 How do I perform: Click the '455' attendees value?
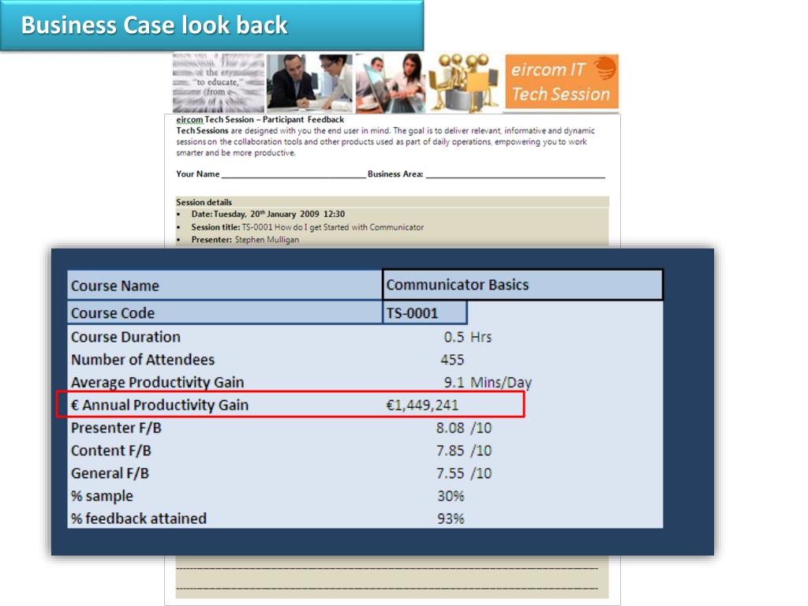(x=452, y=360)
